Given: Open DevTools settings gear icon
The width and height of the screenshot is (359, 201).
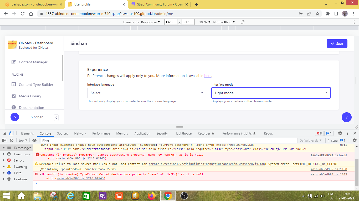Looking at the screenshot, I should (340, 133).
